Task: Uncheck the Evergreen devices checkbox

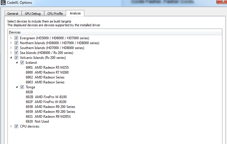Action: (x=16, y=38)
